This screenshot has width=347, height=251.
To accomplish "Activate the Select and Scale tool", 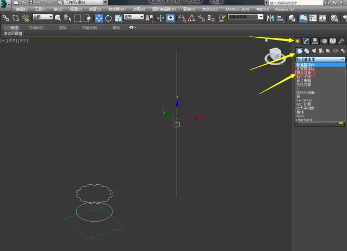I will (118, 18).
